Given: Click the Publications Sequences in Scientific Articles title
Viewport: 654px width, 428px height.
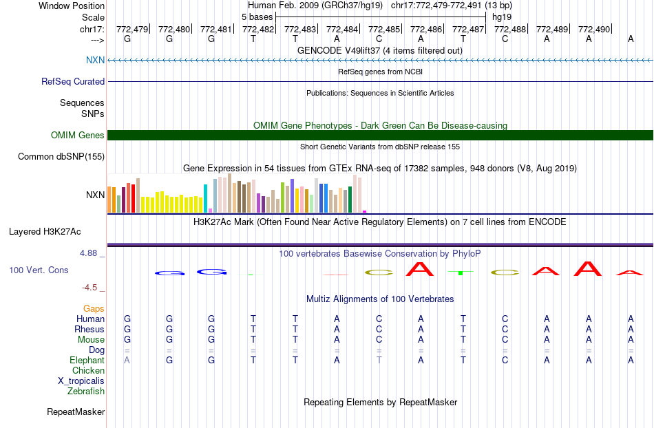Looking at the screenshot, I should (380, 93).
